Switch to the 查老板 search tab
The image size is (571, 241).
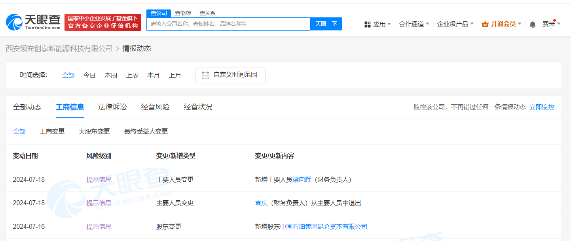pyautogui.click(x=183, y=13)
